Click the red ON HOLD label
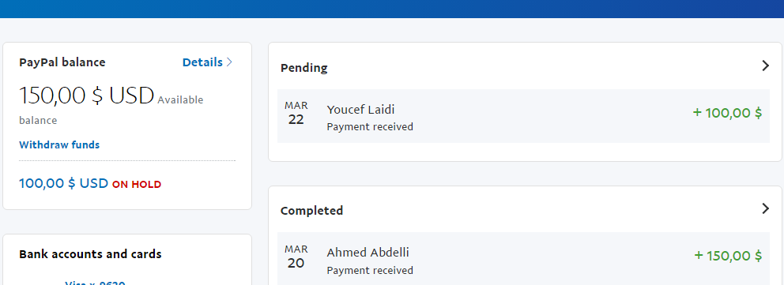784x285 pixels. pos(137,185)
